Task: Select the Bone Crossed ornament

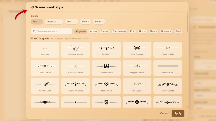Action: [137, 50]
